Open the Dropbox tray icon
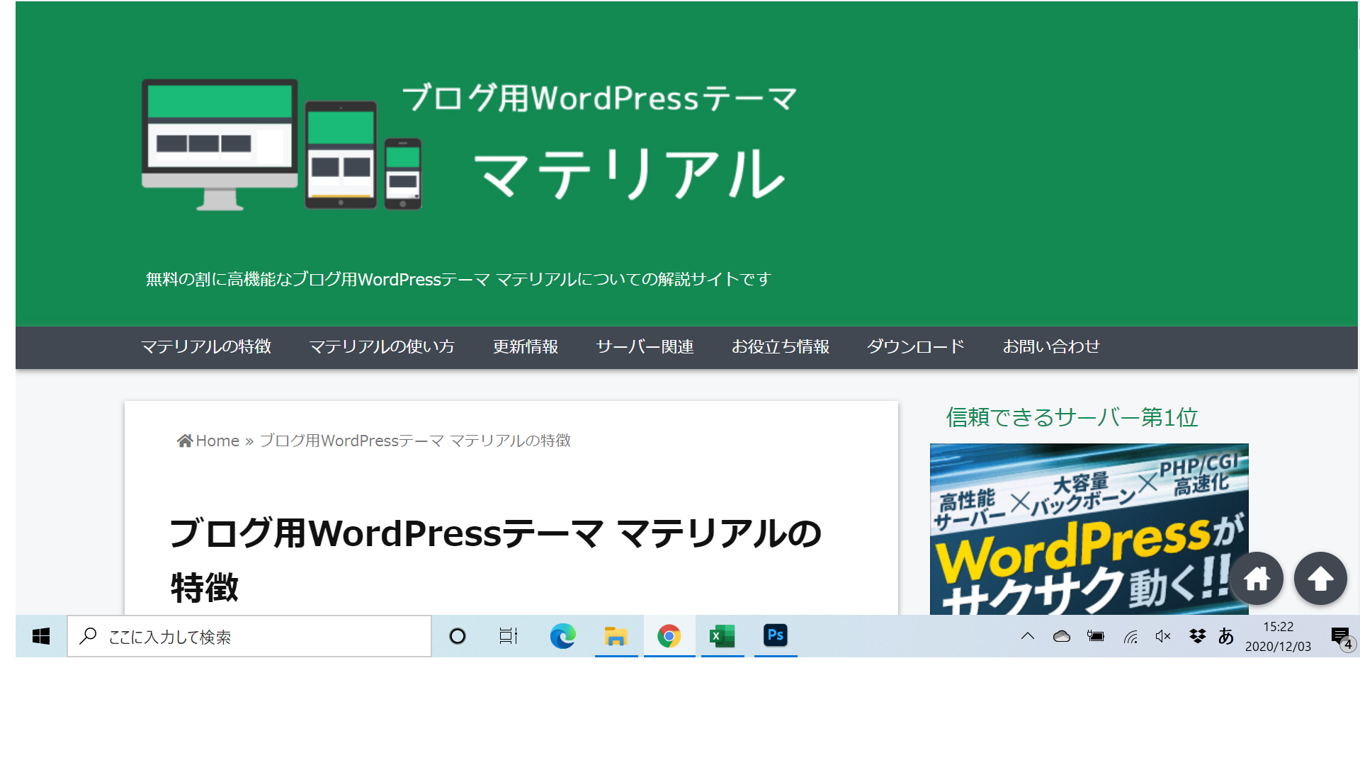 1197,636
